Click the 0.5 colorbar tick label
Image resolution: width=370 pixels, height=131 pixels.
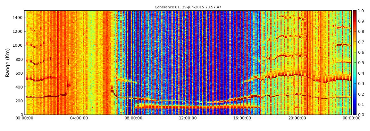coord(361,63)
